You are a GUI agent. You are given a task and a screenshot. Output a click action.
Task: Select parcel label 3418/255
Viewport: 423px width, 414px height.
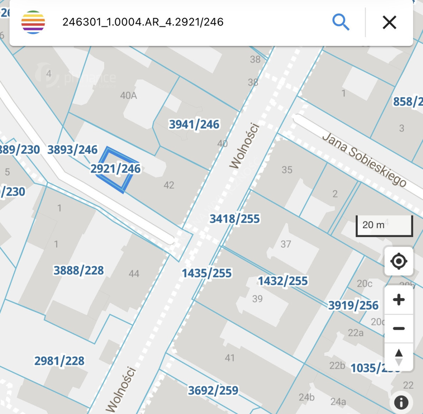click(x=234, y=219)
